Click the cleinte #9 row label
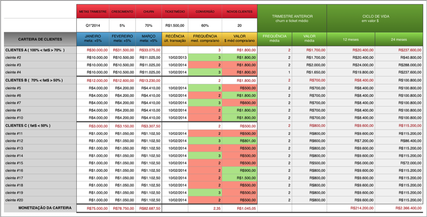 coord(40,110)
